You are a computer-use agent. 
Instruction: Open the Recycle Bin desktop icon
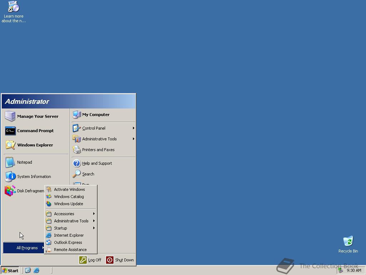point(348,241)
